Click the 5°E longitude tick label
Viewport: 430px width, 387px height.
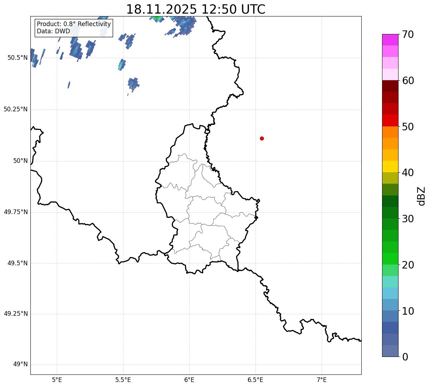[57, 379]
